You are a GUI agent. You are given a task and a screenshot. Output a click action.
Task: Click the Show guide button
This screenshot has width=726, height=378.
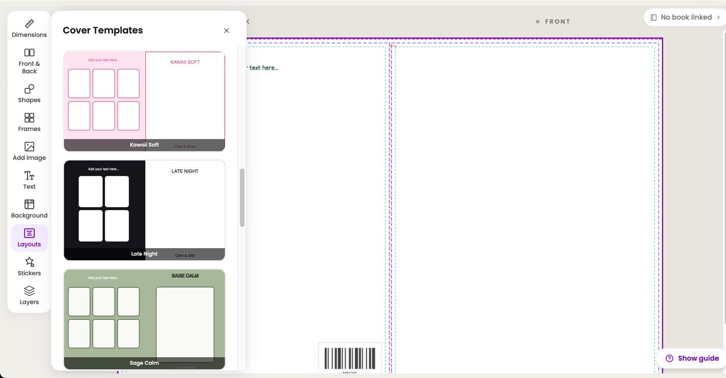(x=692, y=358)
